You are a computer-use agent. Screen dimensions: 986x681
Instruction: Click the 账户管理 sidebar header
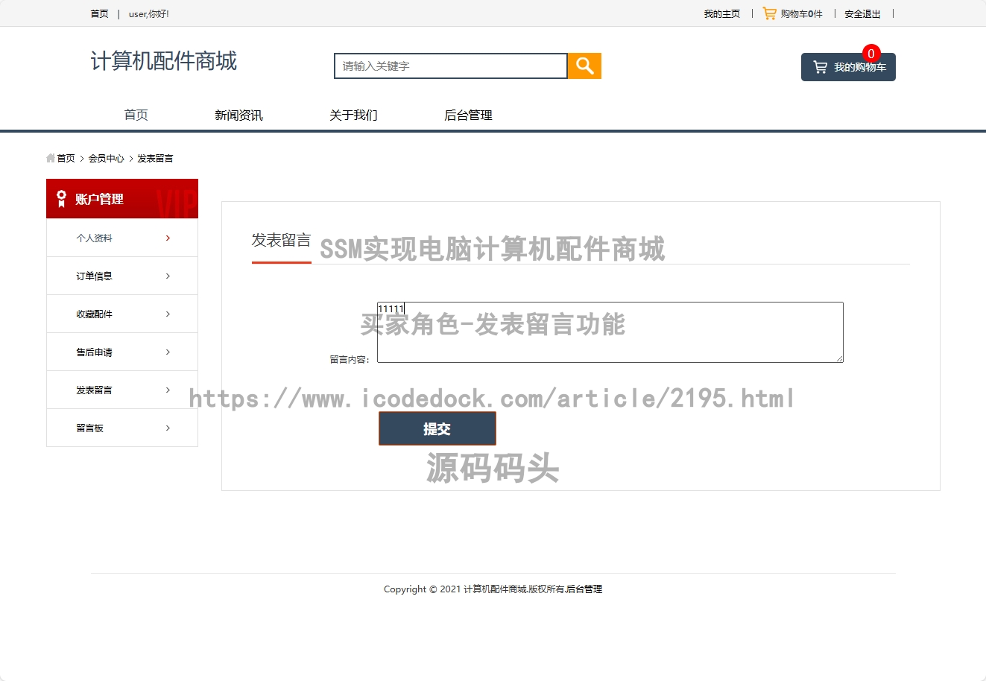(x=122, y=199)
